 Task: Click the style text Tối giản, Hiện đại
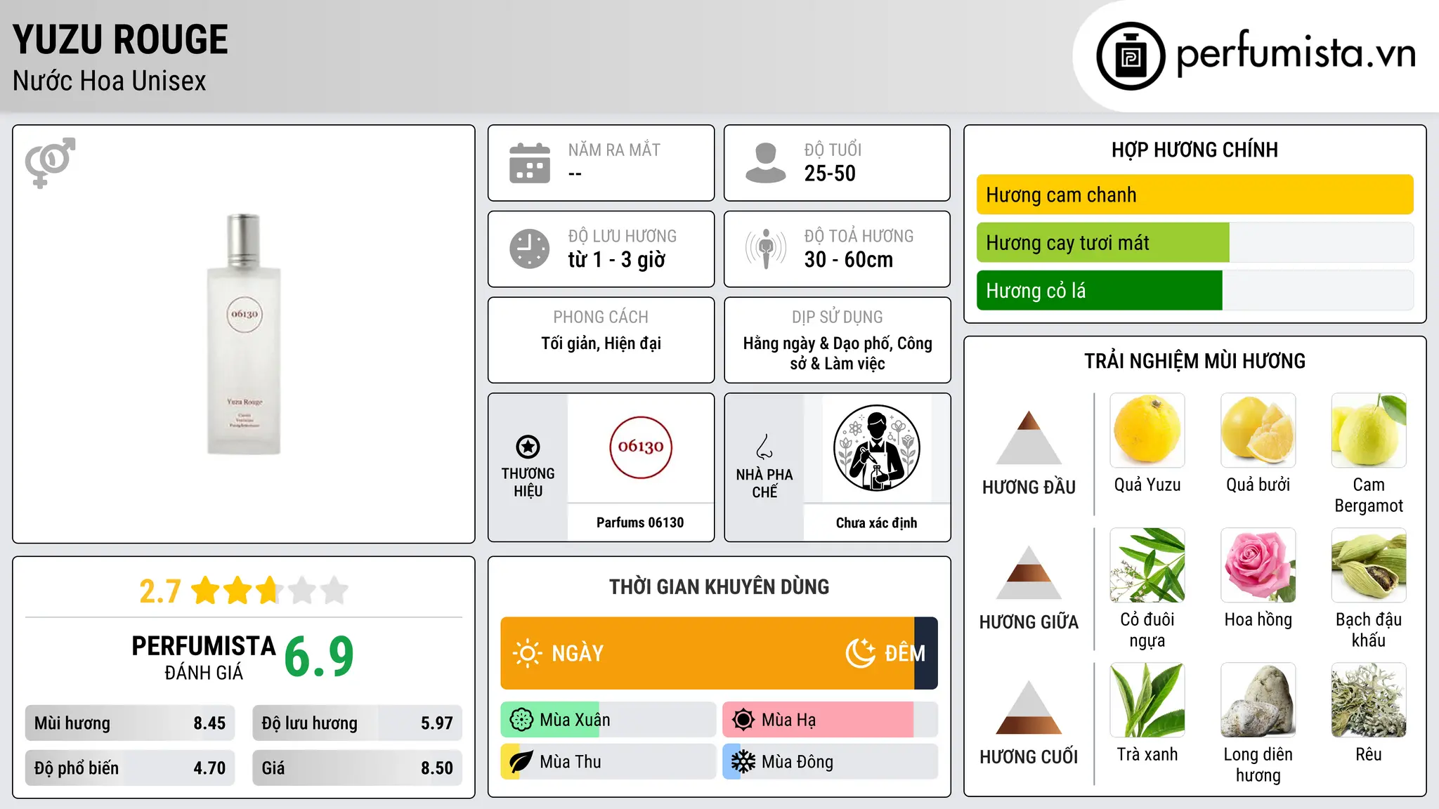[x=601, y=343]
